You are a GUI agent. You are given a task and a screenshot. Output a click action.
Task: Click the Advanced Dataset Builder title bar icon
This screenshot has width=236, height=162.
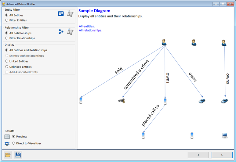pos(4,4)
